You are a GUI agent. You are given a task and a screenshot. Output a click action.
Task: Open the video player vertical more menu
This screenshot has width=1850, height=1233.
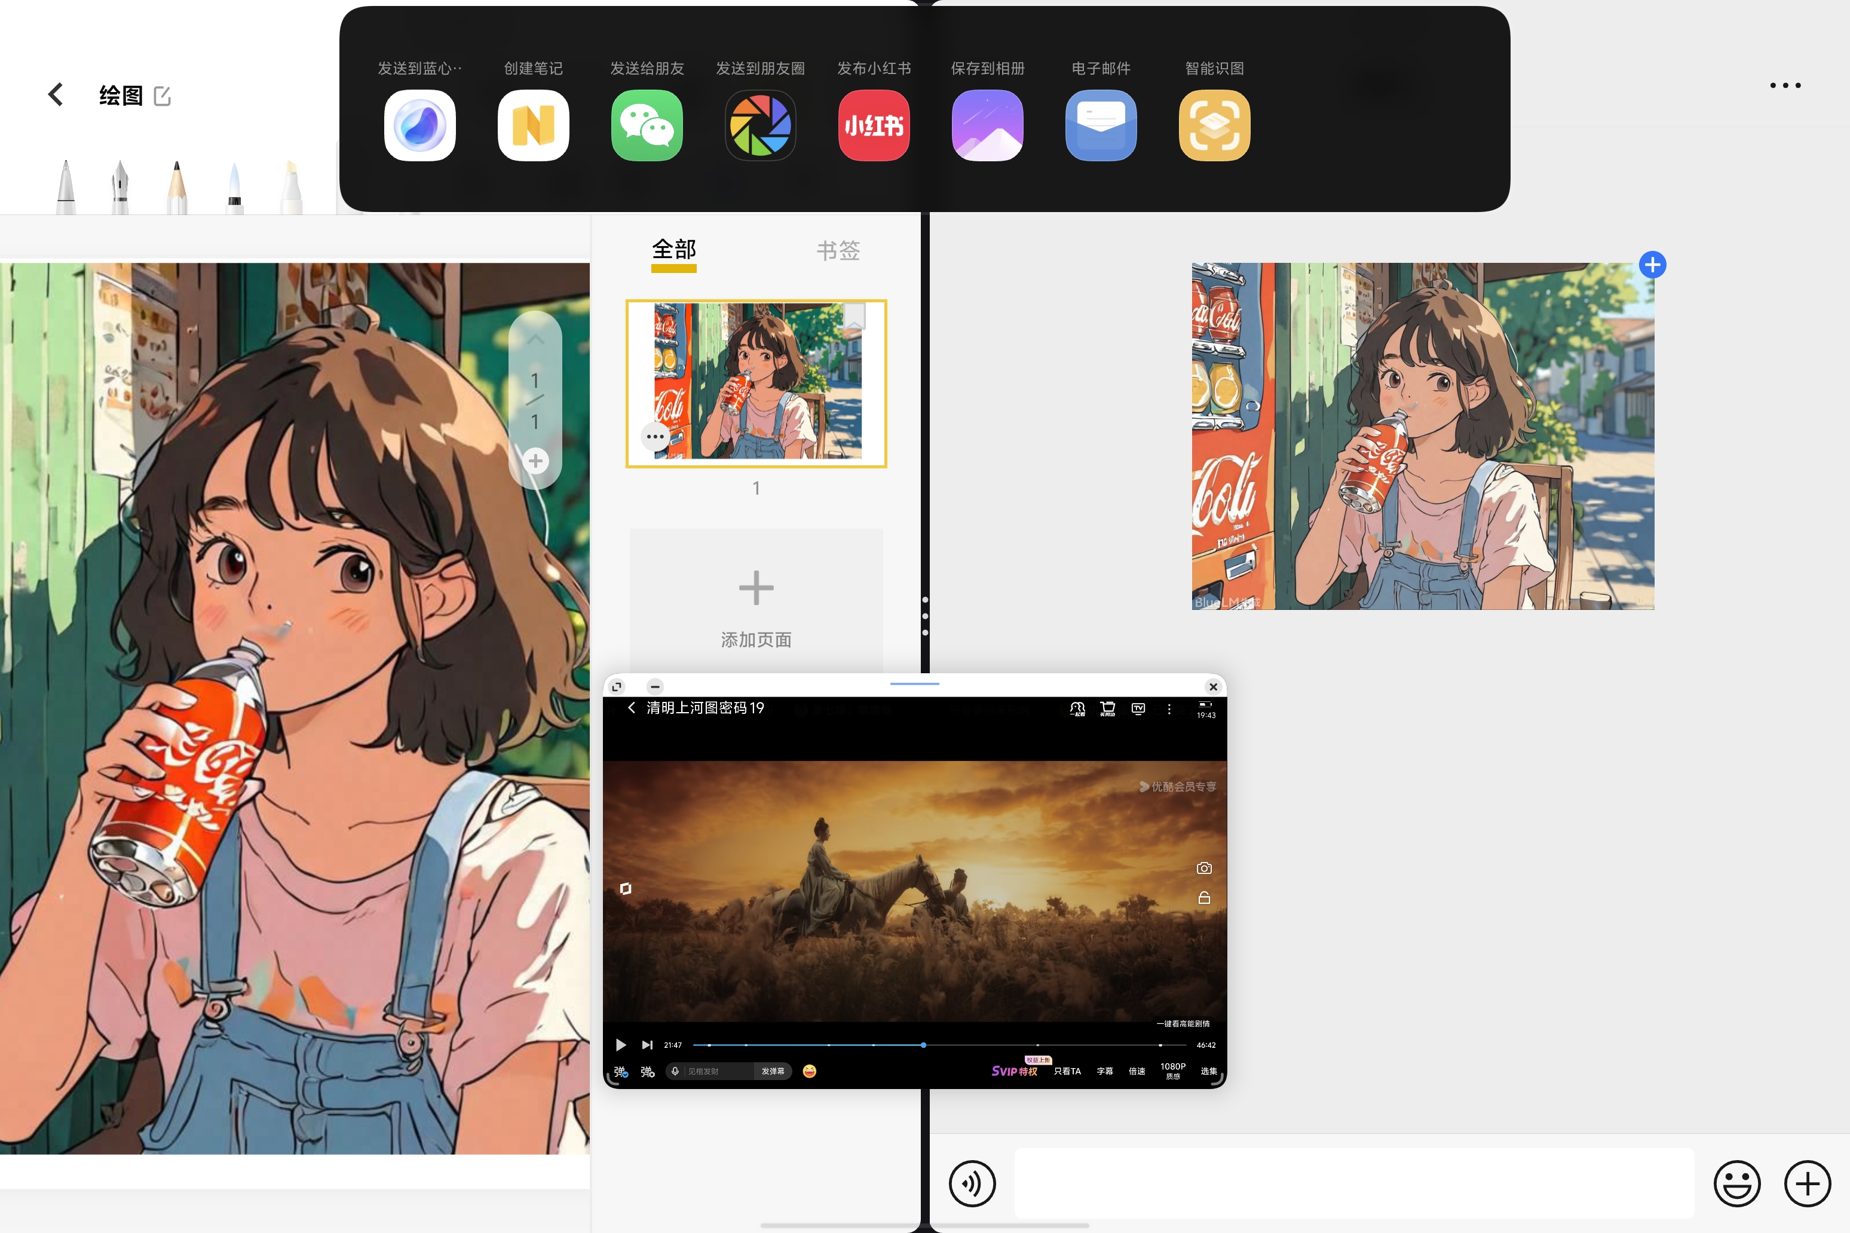pos(1169,709)
